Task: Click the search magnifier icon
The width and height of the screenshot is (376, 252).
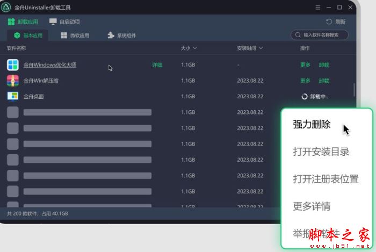Action: (x=298, y=35)
